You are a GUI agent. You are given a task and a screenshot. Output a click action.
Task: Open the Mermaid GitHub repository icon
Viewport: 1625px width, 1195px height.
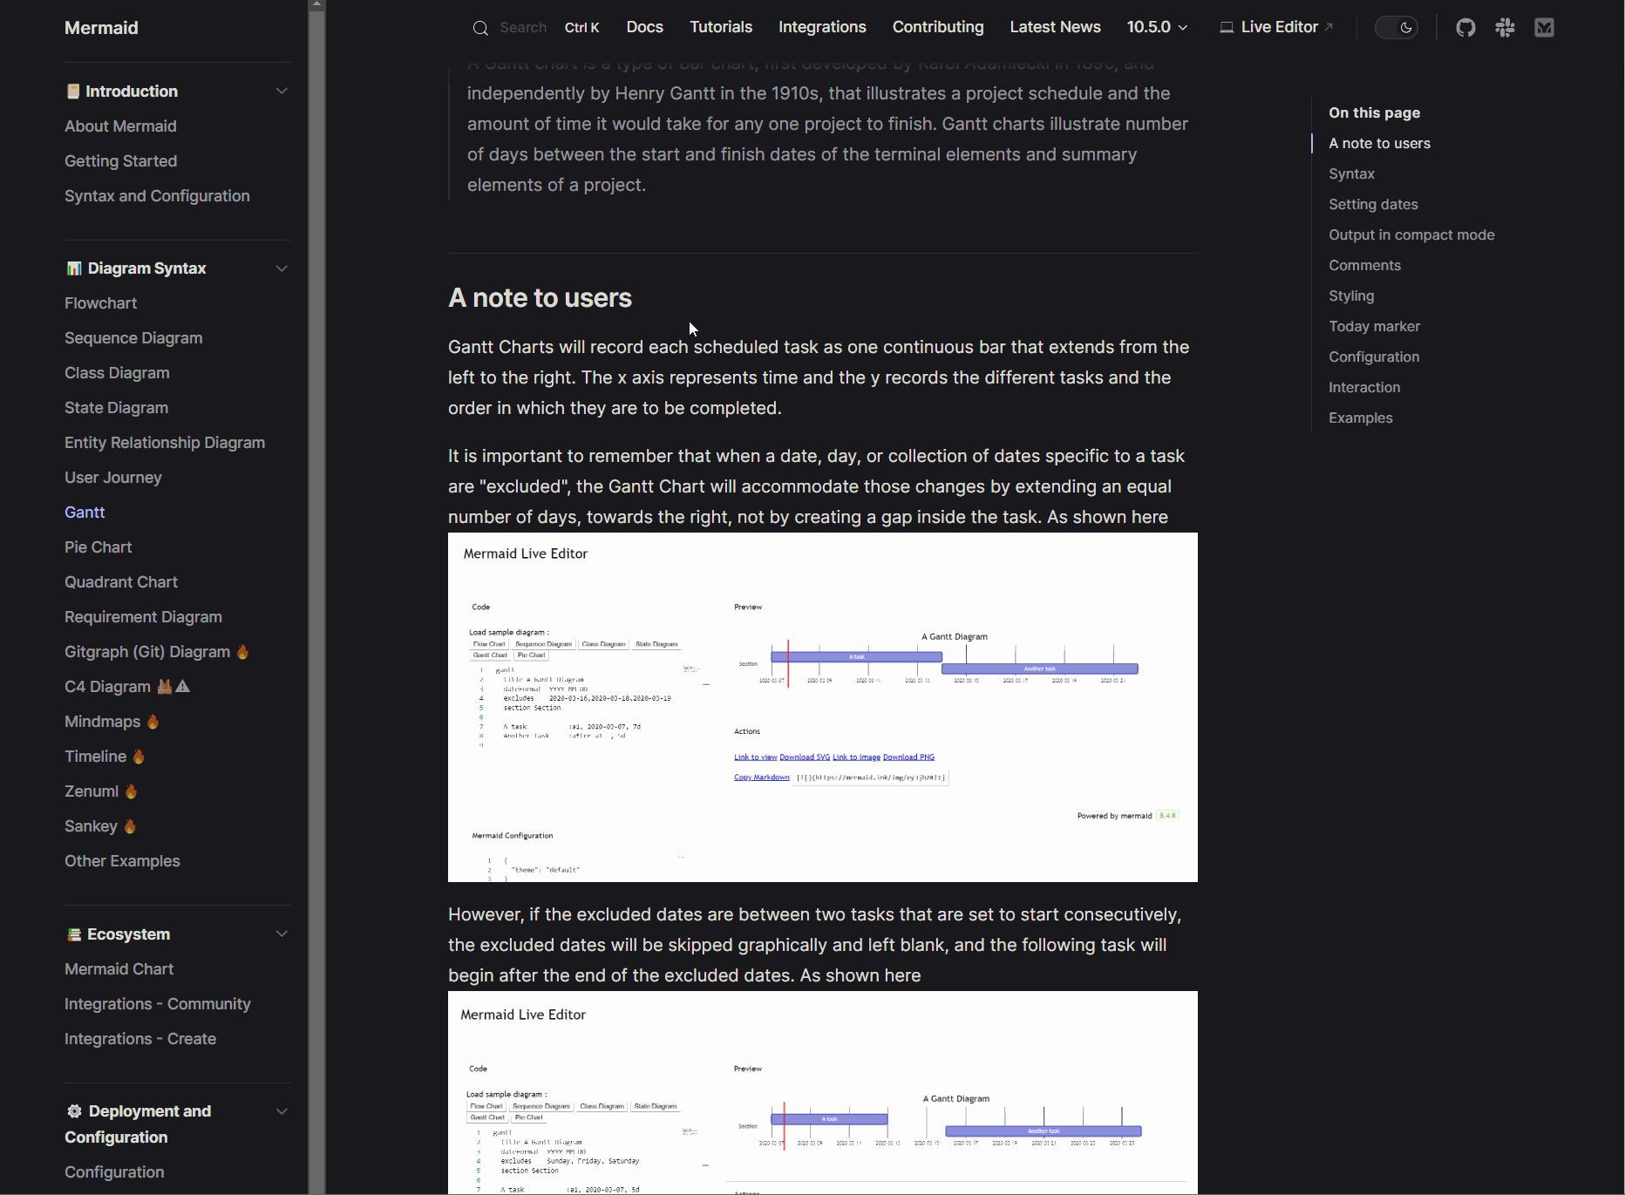[x=1465, y=27]
